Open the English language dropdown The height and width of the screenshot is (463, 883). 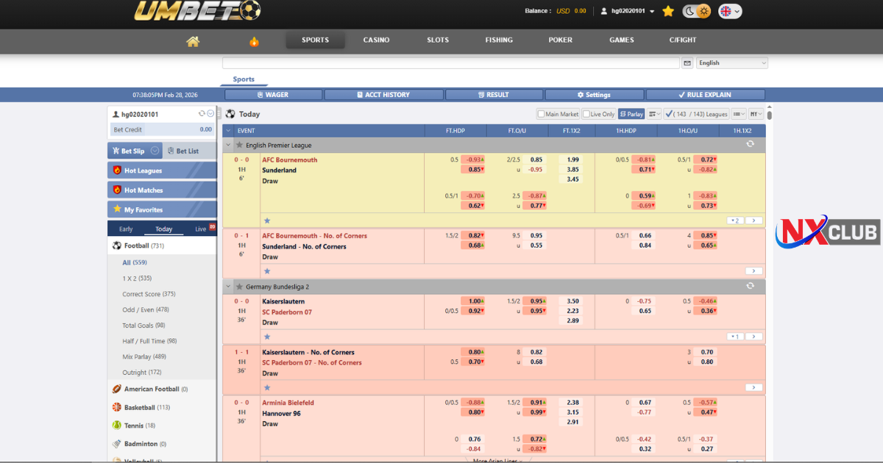tap(731, 63)
